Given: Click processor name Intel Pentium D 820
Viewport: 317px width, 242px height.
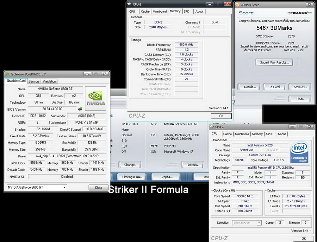Looking at the screenshot, I should (260, 145).
